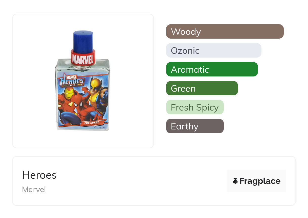Click the Fragplace perfume bottle logo icon
Screen dimensions: 308x218
click(235, 181)
